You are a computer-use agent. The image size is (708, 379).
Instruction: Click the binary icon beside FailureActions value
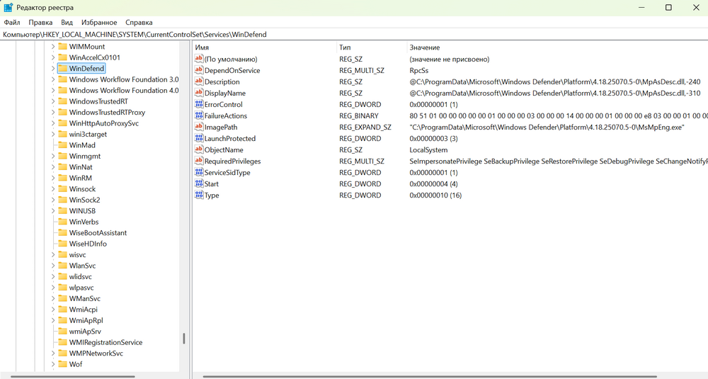[199, 116]
